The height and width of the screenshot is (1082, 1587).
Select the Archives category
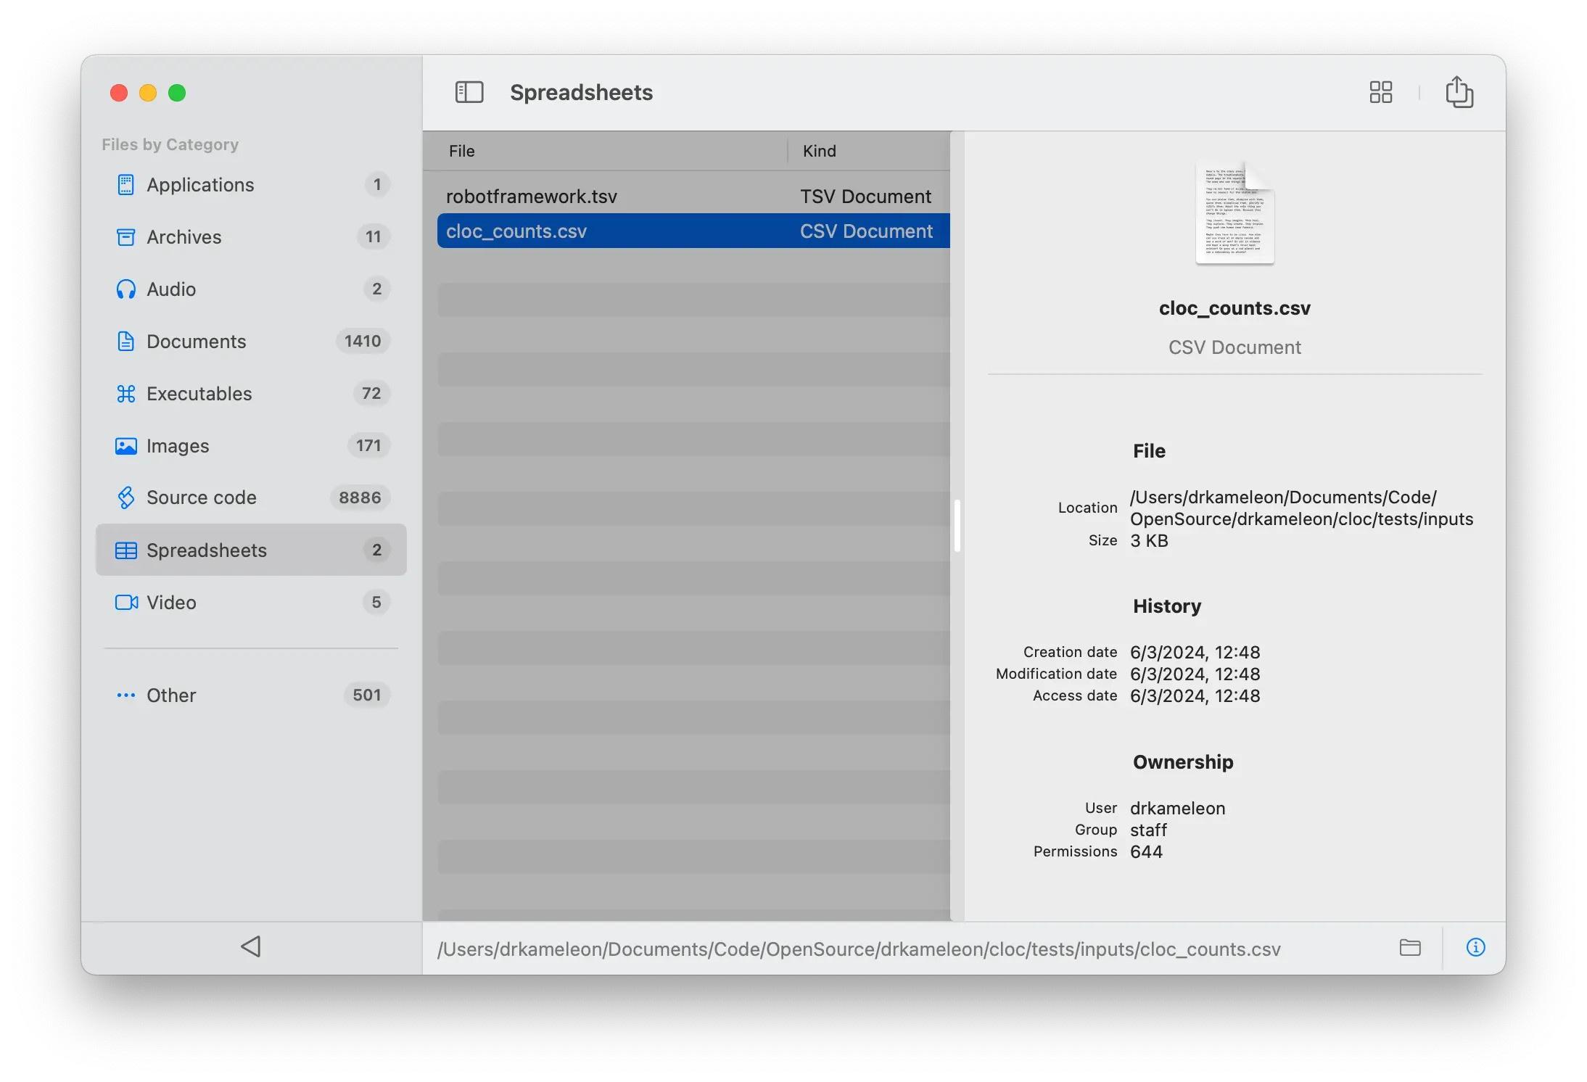pos(184,237)
